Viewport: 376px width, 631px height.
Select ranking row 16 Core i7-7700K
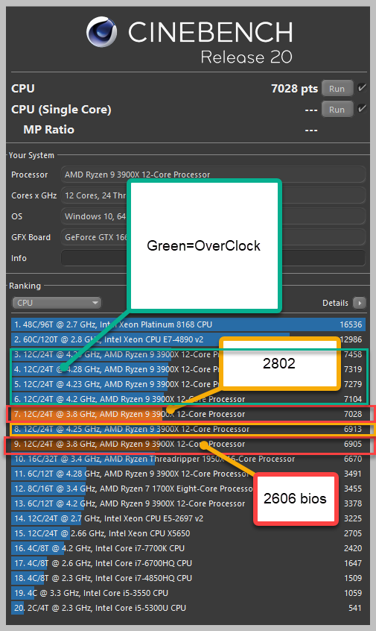pyautogui.click(x=188, y=548)
